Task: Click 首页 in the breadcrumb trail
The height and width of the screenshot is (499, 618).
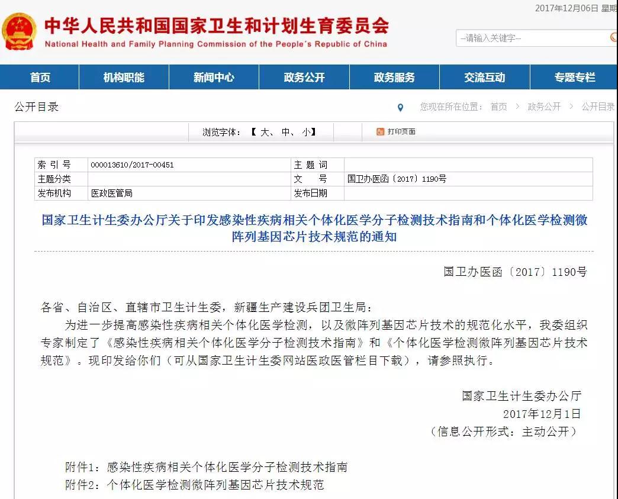Action: (498, 107)
